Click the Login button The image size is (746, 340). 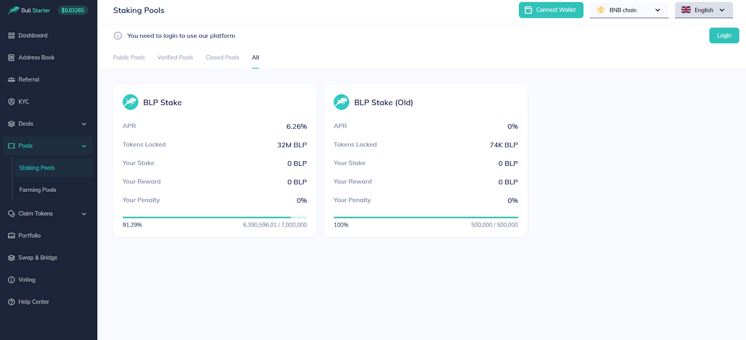(x=724, y=35)
